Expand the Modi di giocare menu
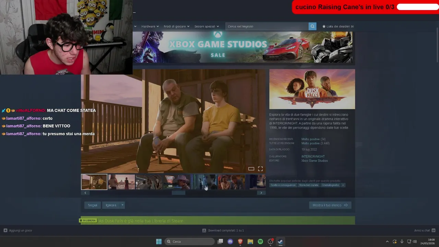439x247 pixels. tap(176, 26)
